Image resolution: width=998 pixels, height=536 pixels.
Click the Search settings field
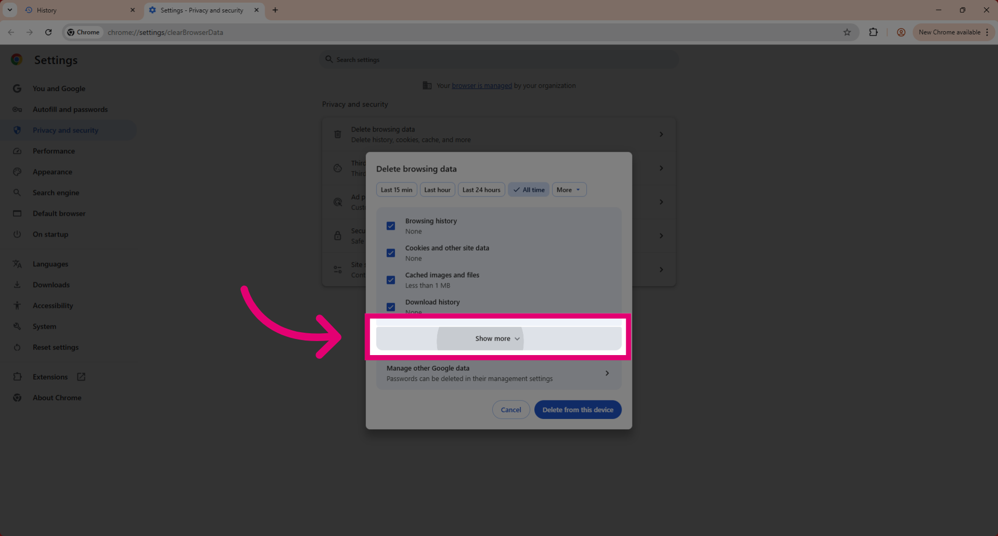tap(498, 60)
